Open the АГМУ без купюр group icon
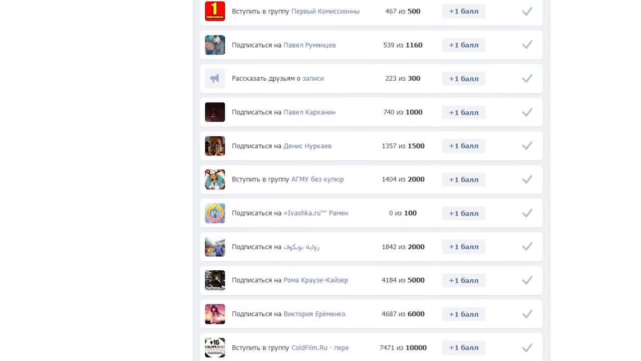Viewport: 641px width, 361px height. click(x=215, y=179)
